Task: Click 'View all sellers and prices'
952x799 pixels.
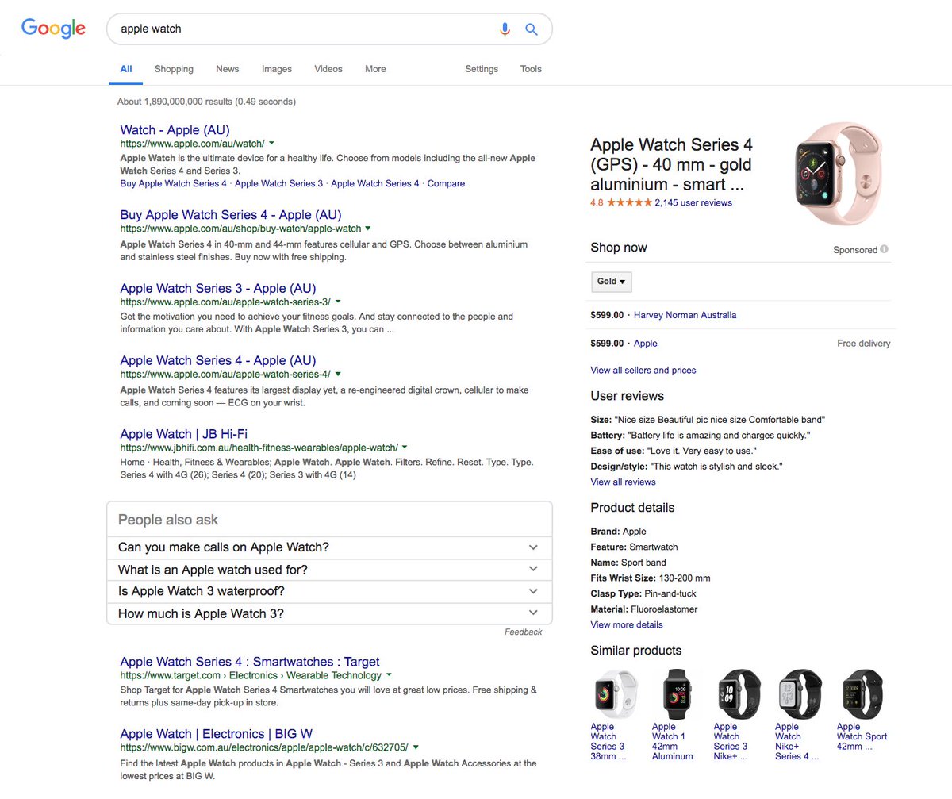Action: click(x=643, y=370)
